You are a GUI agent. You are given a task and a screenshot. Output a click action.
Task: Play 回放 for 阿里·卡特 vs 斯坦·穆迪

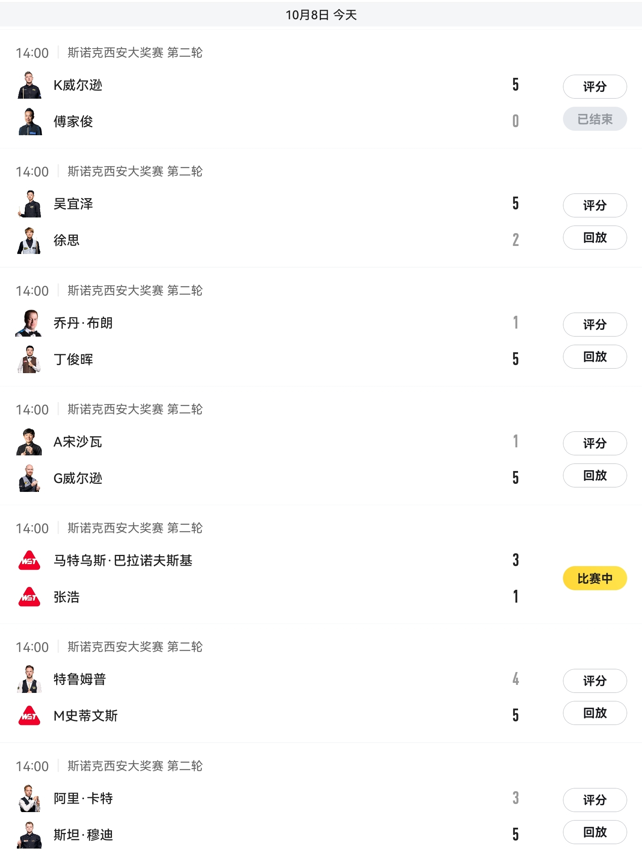(x=594, y=832)
